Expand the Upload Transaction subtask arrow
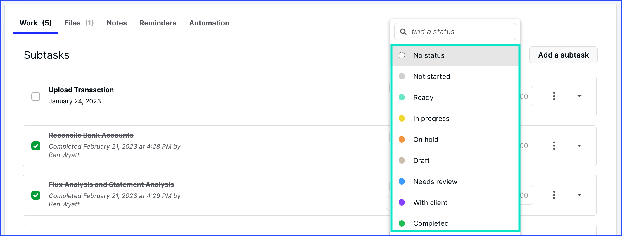 579,96
